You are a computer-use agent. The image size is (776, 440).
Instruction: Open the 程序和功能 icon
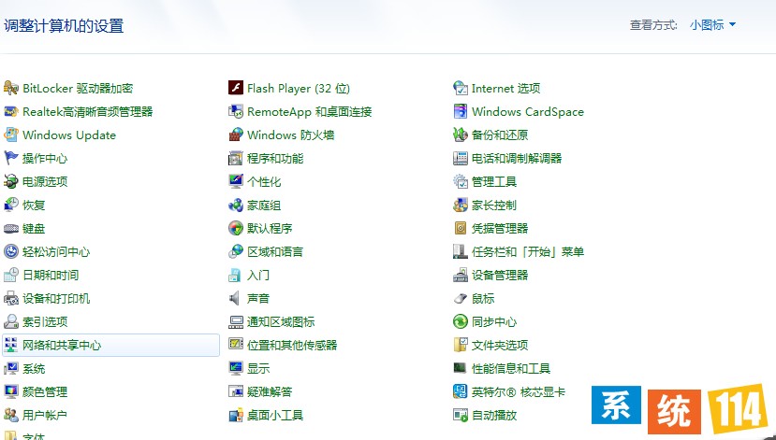click(x=236, y=158)
